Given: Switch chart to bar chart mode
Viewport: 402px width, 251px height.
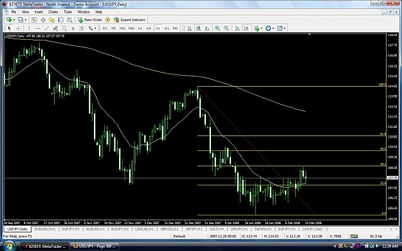Looking at the screenshot, I should 190,28.
